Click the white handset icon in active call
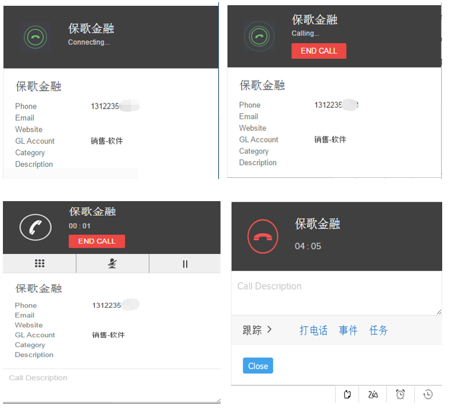Screen dimensions: 455x411 [35, 227]
